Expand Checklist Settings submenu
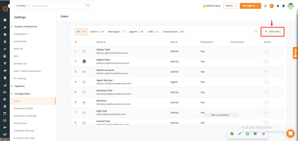This screenshot has height=141, width=298. coord(25,131)
